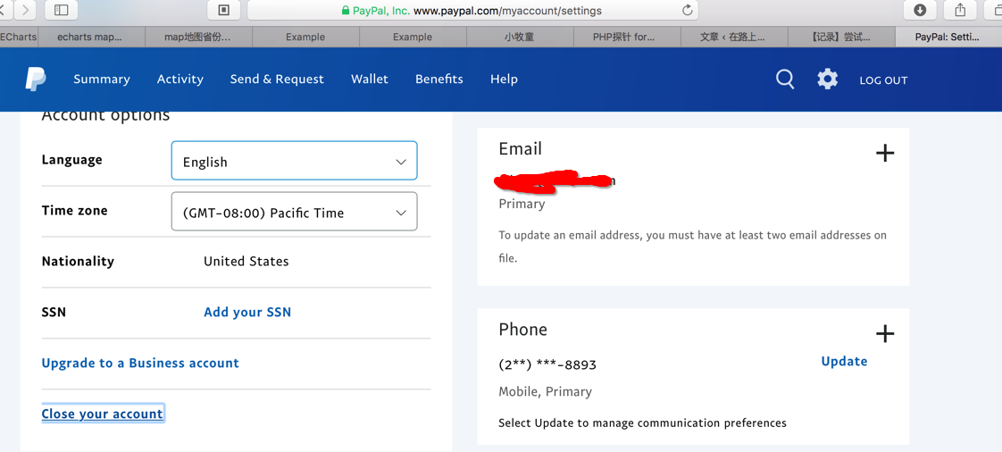Add an email with the plus icon
Screen dimensions: 1002x452
pyautogui.click(x=884, y=154)
